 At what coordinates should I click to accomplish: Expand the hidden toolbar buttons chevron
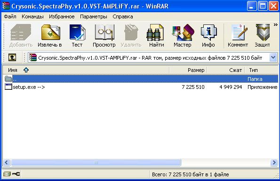[x=276, y=25]
